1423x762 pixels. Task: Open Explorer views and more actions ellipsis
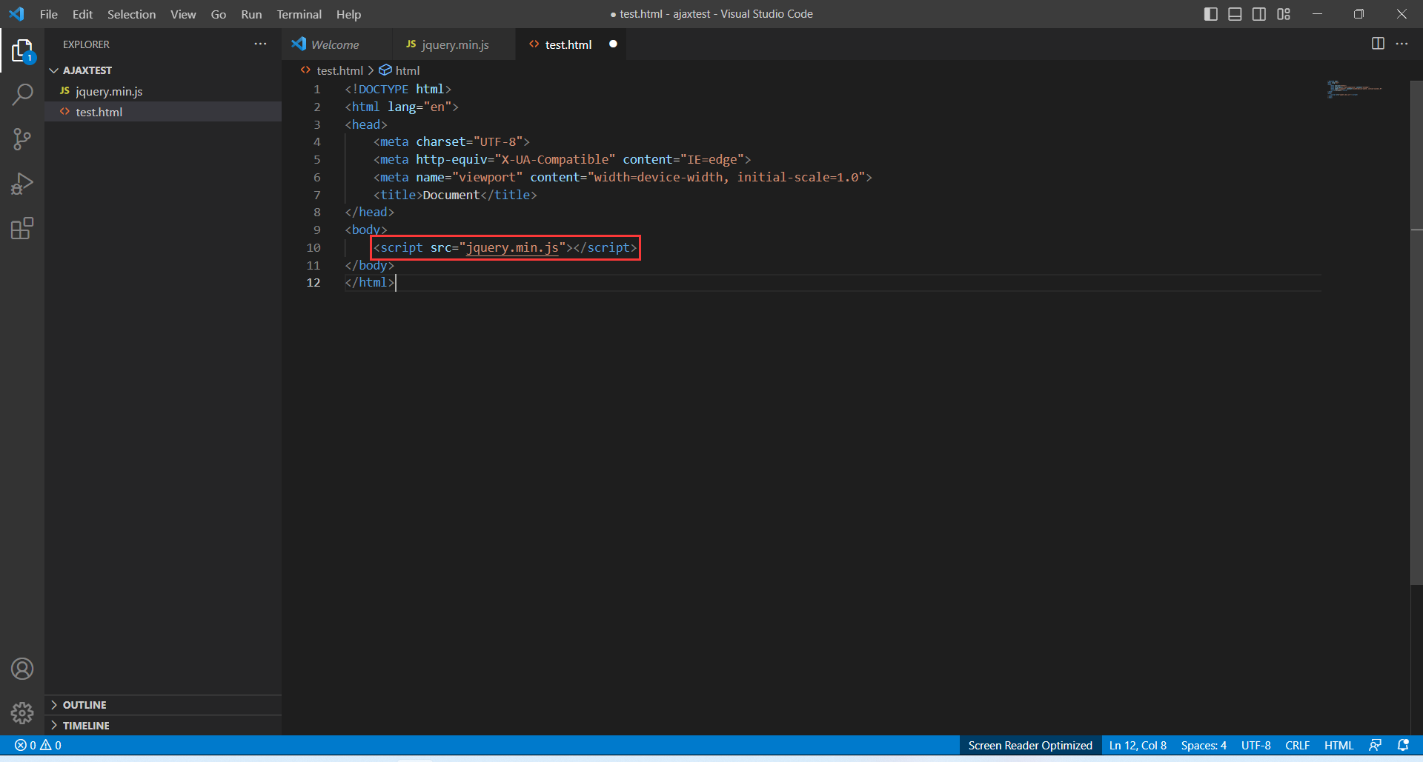pyautogui.click(x=260, y=44)
